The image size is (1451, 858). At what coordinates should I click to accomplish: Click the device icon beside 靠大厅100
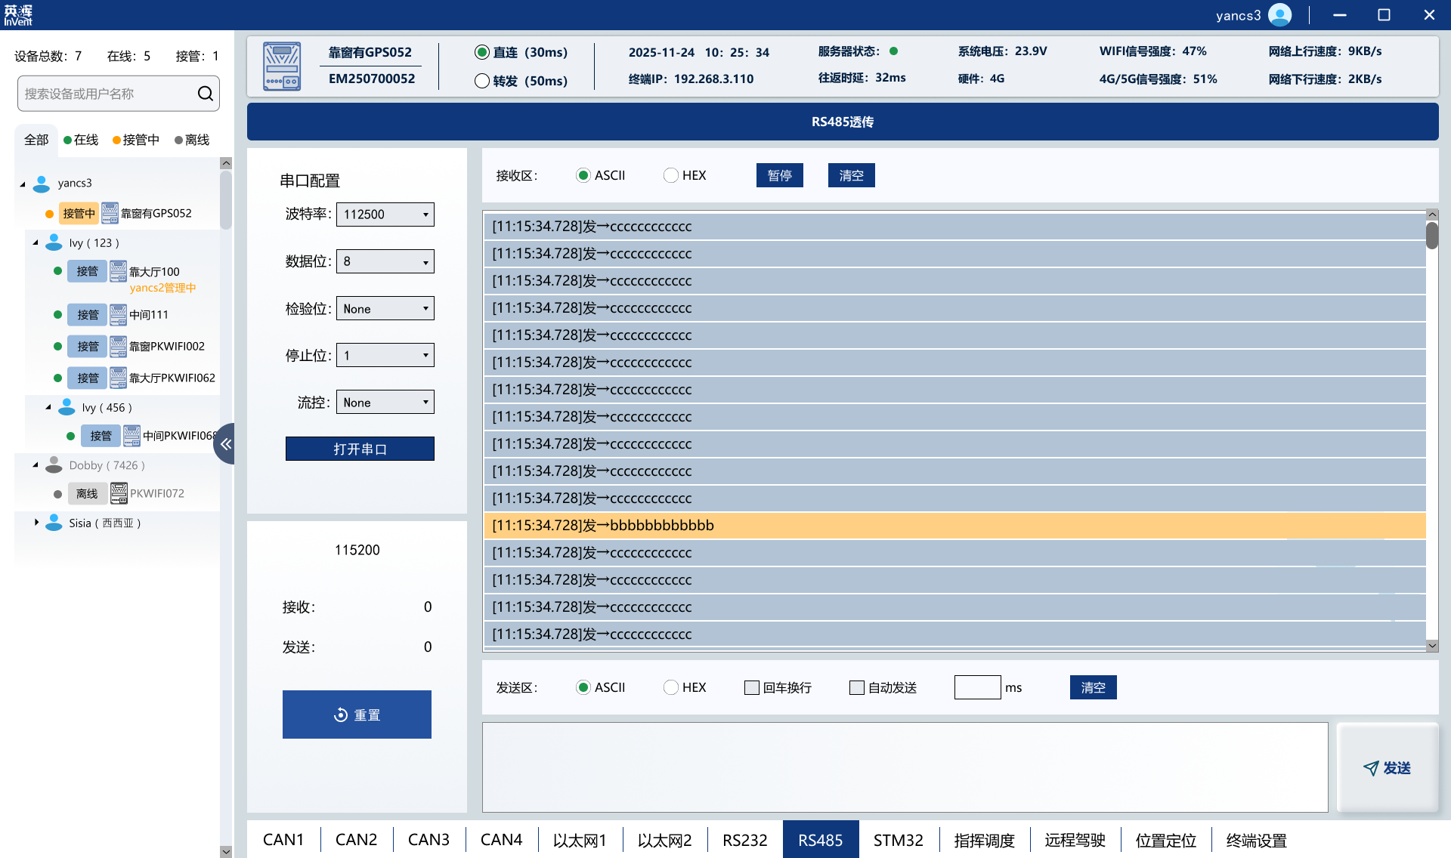(118, 271)
